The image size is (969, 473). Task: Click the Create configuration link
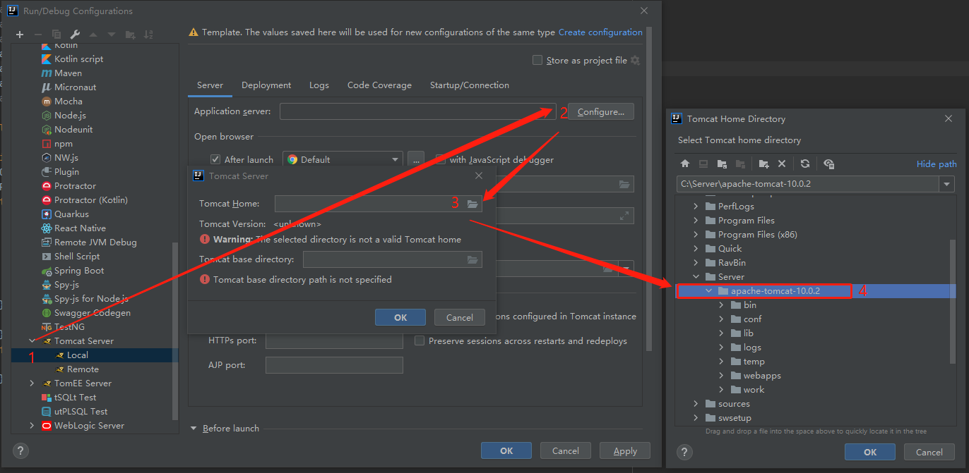tap(600, 32)
